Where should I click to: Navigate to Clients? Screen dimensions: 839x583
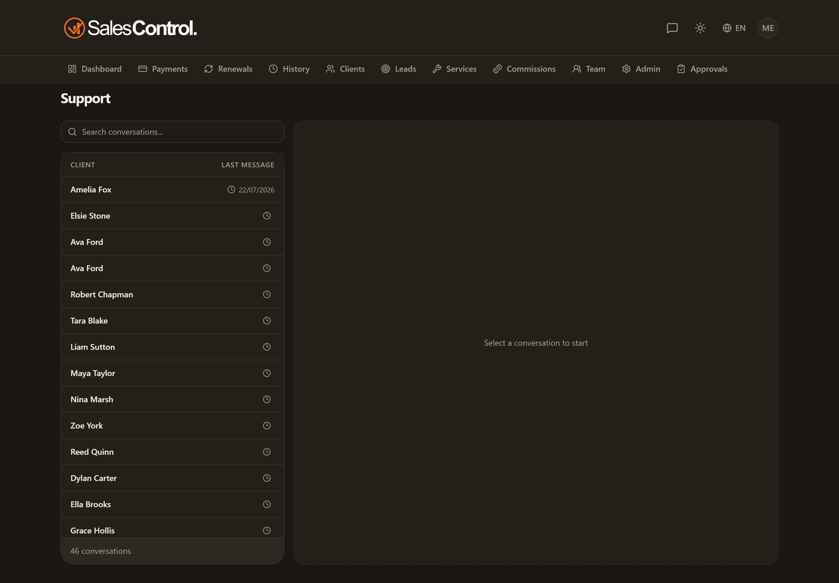(x=346, y=69)
